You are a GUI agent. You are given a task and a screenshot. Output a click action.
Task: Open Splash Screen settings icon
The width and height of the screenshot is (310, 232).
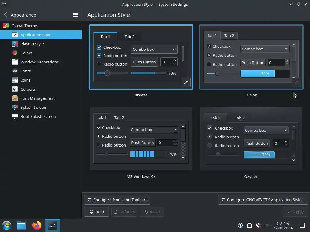point(15,107)
